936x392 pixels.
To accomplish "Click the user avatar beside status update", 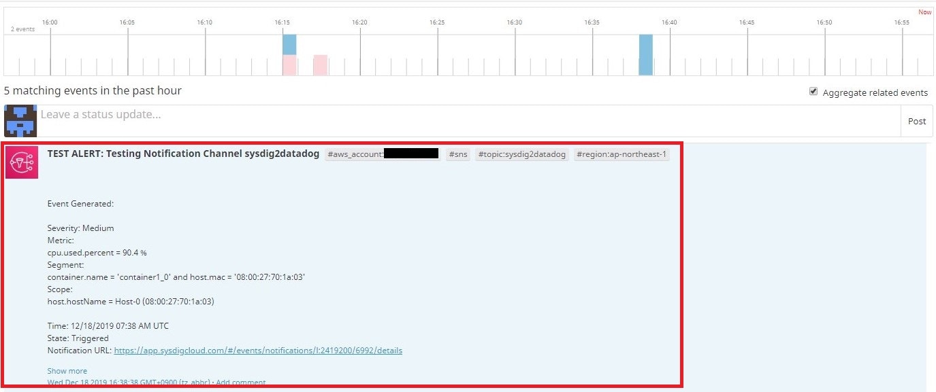I will click(x=20, y=121).
